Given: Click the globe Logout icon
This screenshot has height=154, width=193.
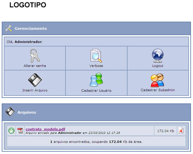Looking at the screenshot, I should (x=158, y=56).
